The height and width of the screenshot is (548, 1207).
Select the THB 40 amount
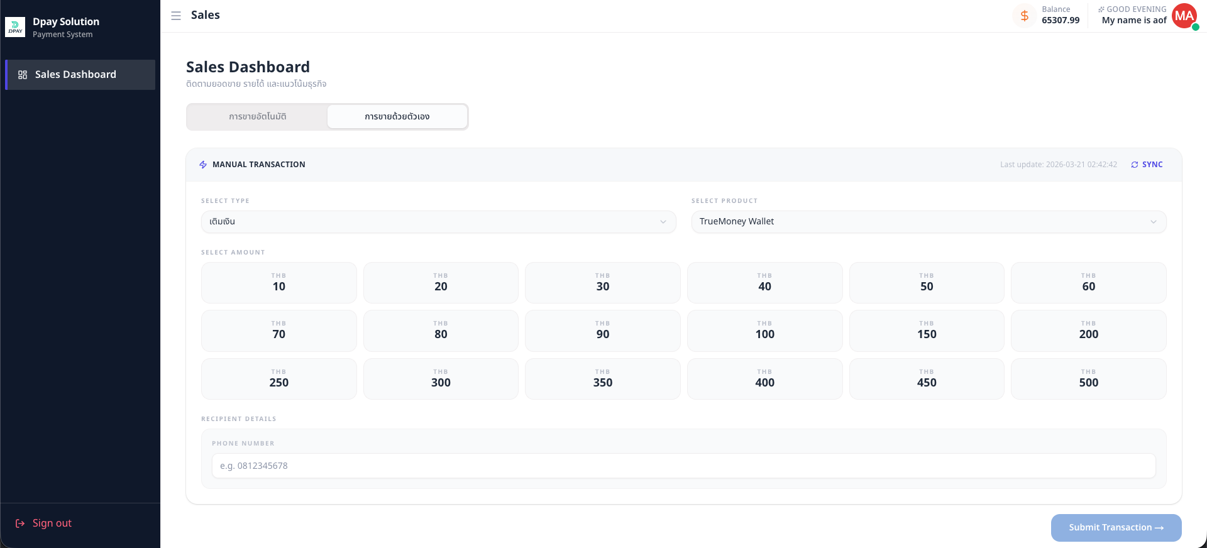(764, 283)
